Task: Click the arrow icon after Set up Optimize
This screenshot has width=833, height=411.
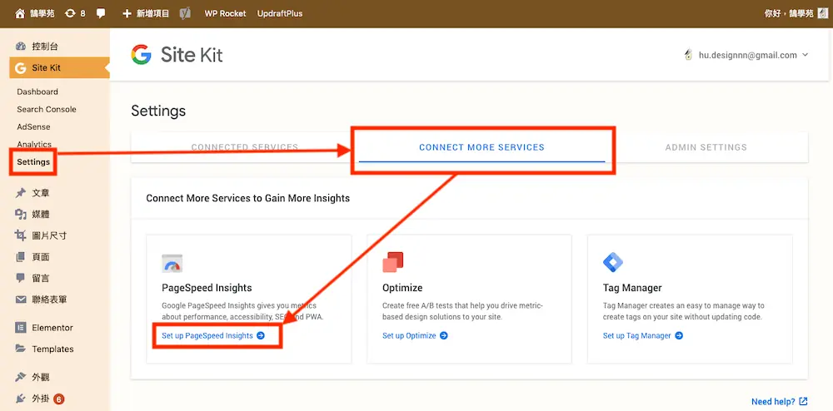Action: 444,335
